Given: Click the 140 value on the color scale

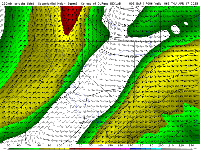Looking at the screenshot, I should (x=100, y=145).
